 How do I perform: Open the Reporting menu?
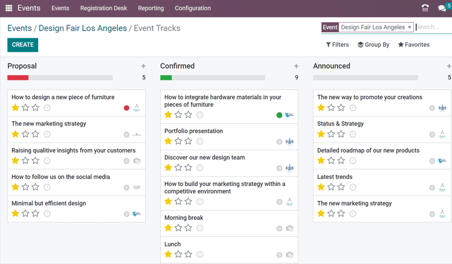(x=151, y=8)
